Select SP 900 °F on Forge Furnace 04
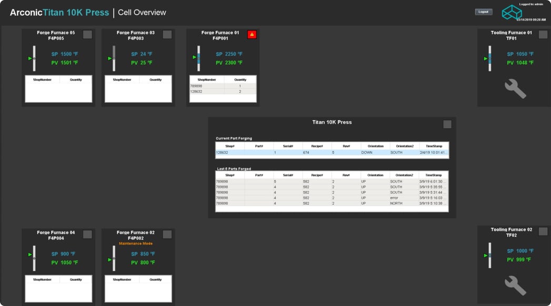 pyautogui.click(x=63, y=254)
